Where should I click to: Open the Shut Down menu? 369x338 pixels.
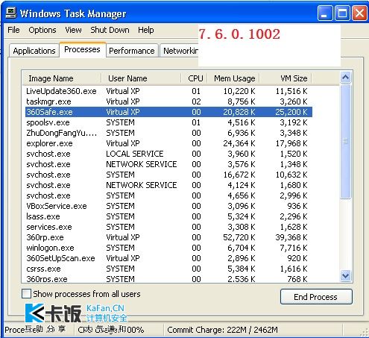[110, 30]
